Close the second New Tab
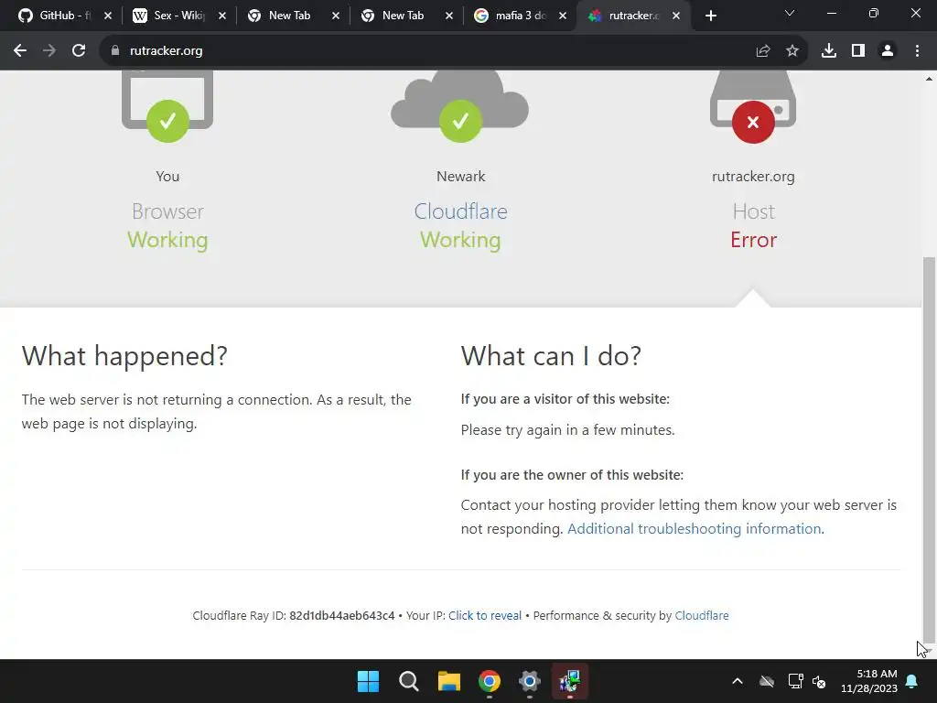The width and height of the screenshot is (937, 703). [448, 16]
